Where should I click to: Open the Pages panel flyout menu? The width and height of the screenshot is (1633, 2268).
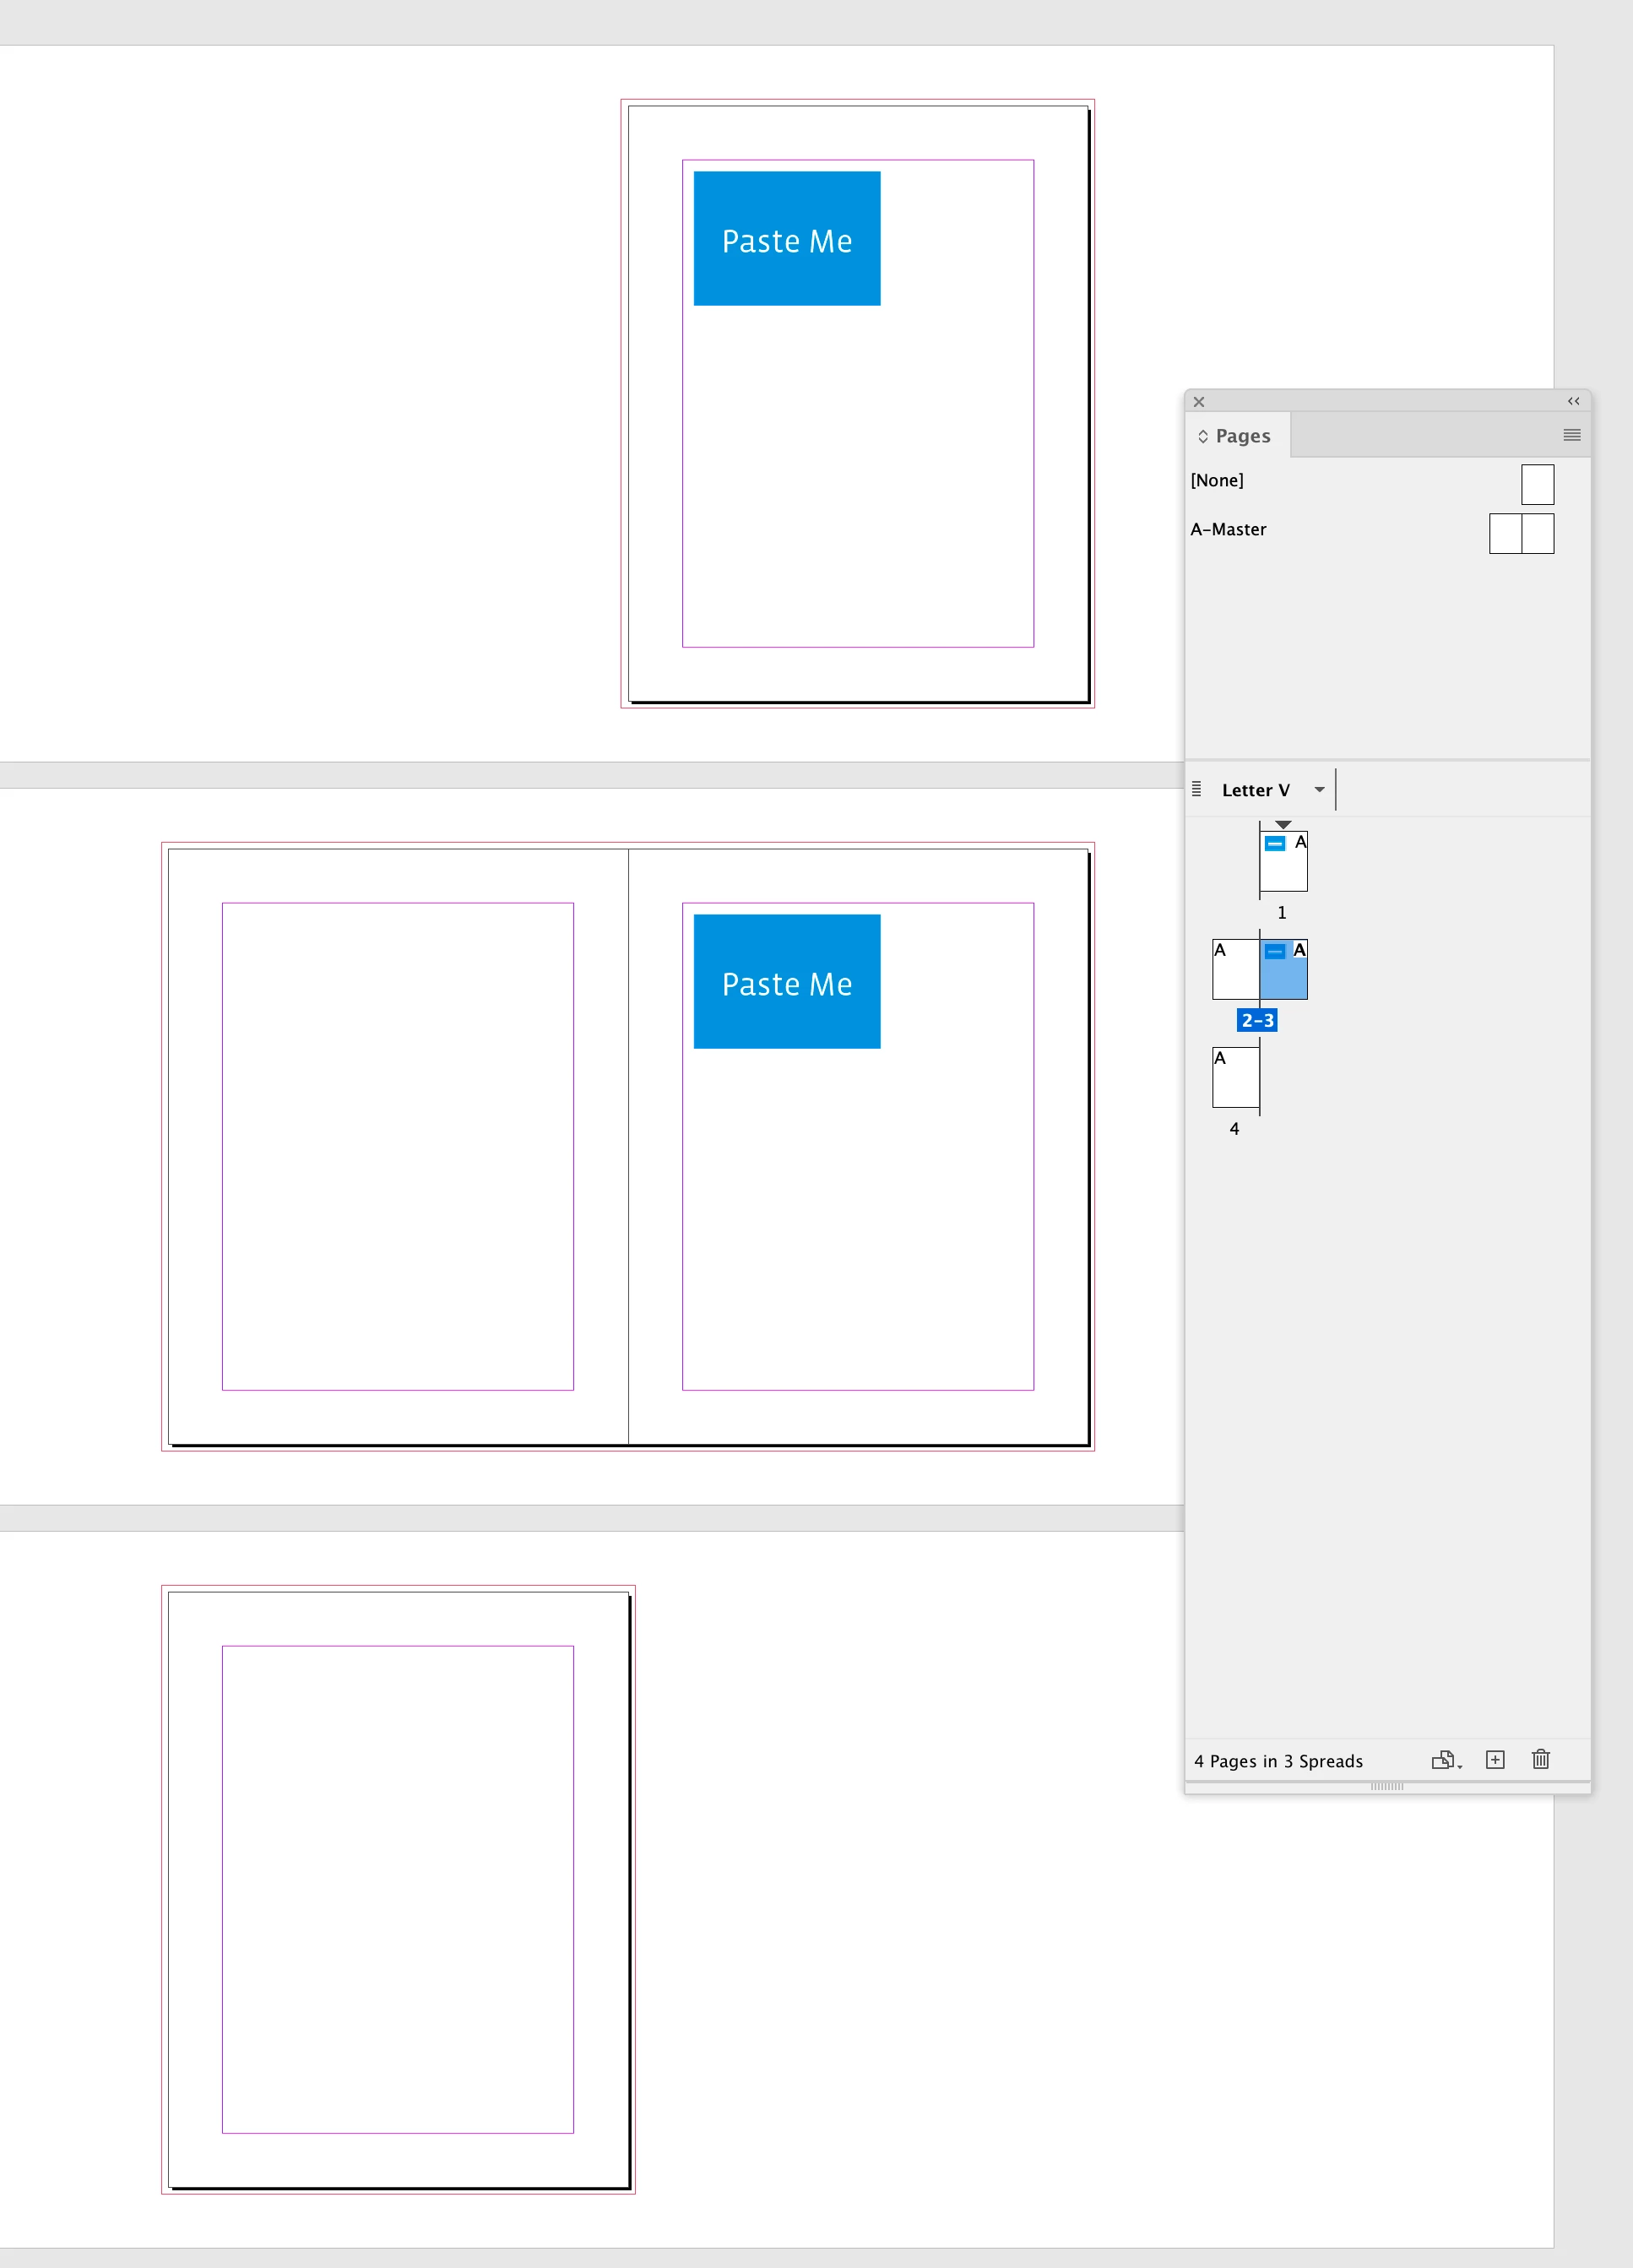[1571, 435]
